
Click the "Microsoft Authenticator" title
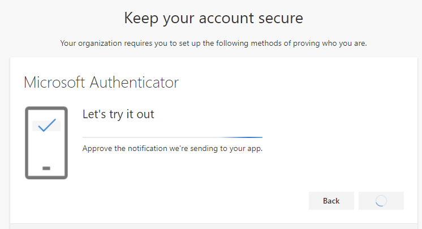tap(101, 83)
